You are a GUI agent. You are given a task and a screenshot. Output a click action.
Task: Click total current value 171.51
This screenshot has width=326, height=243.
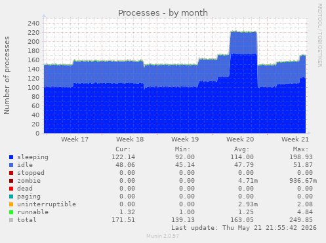(x=123, y=220)
